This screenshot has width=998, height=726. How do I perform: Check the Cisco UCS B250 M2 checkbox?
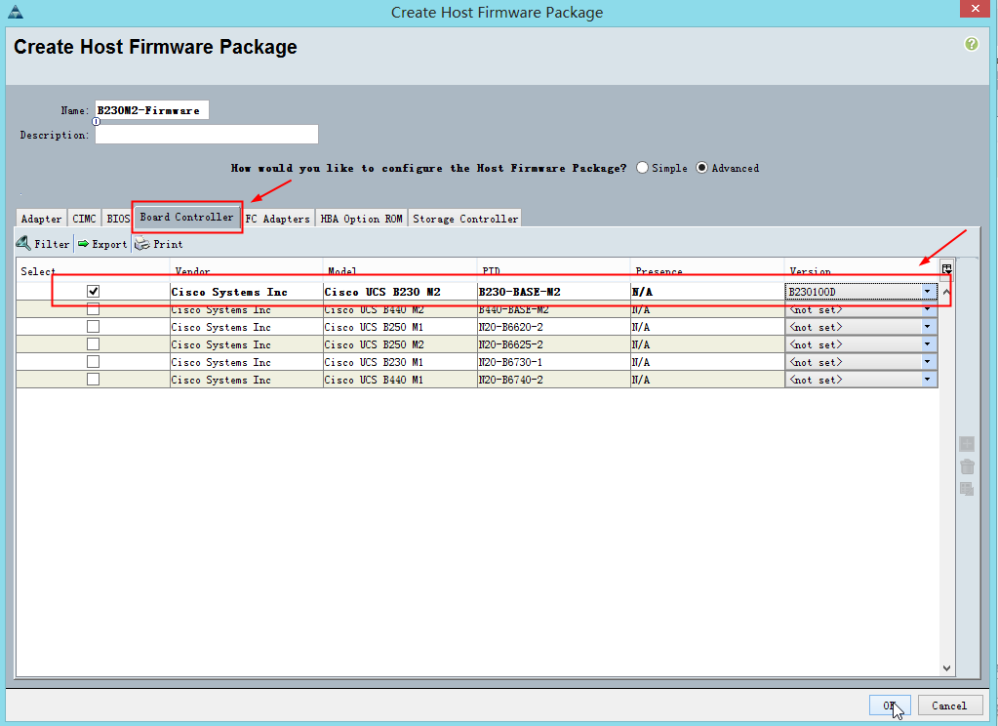pyautogui.click(x=93, y=343)
